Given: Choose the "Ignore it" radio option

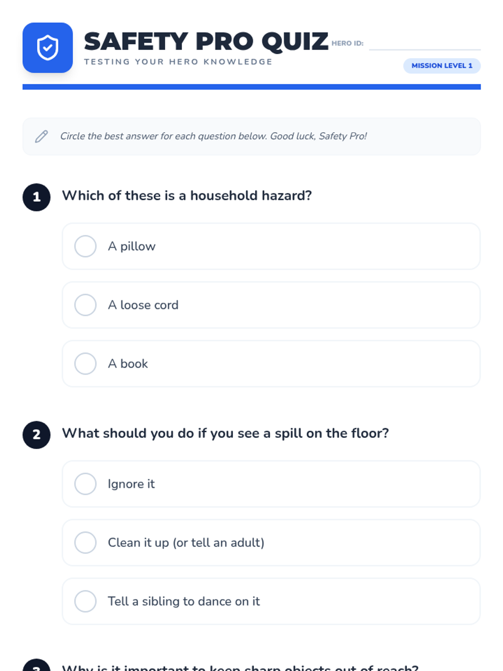Looking at the screenshot, I should click(86, 484).
